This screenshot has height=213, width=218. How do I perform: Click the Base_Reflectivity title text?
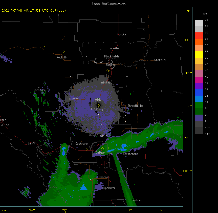(x=109, y=4)
